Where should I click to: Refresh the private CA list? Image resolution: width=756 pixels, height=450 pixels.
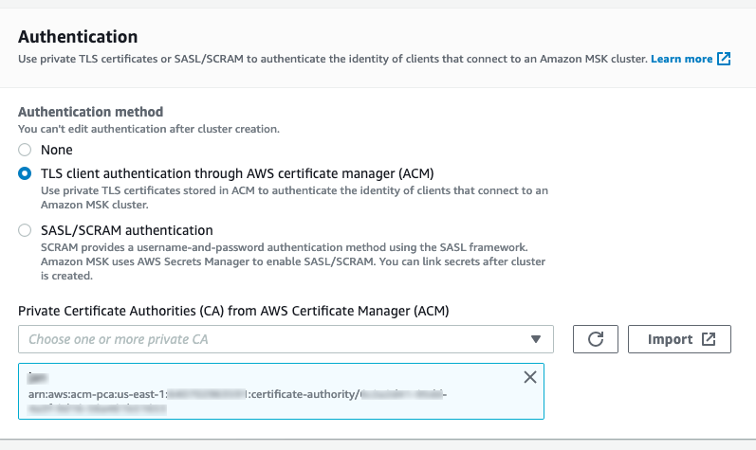pyautogui.click(x=596, y=339)
